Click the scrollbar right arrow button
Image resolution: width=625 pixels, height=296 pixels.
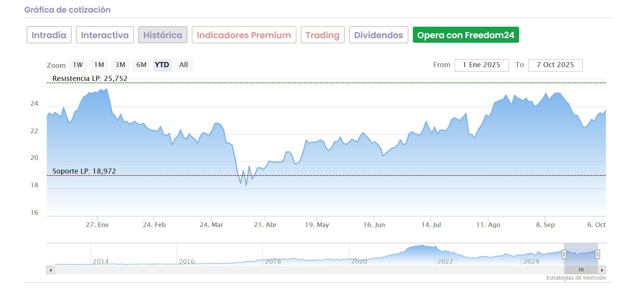[x=602, y=270]
